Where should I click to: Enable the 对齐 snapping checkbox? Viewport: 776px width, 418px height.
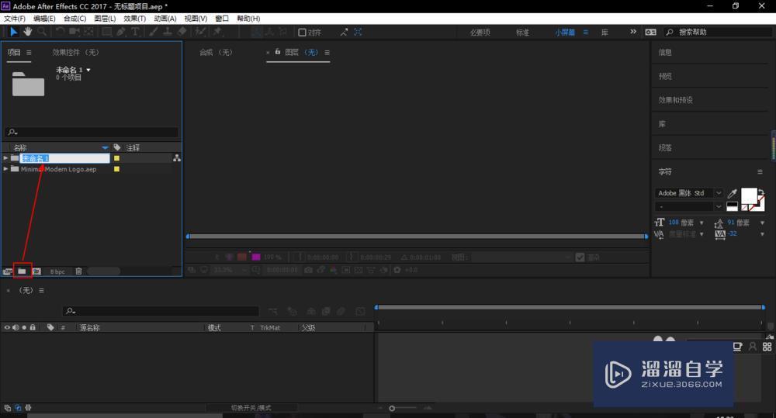[302, 32]
